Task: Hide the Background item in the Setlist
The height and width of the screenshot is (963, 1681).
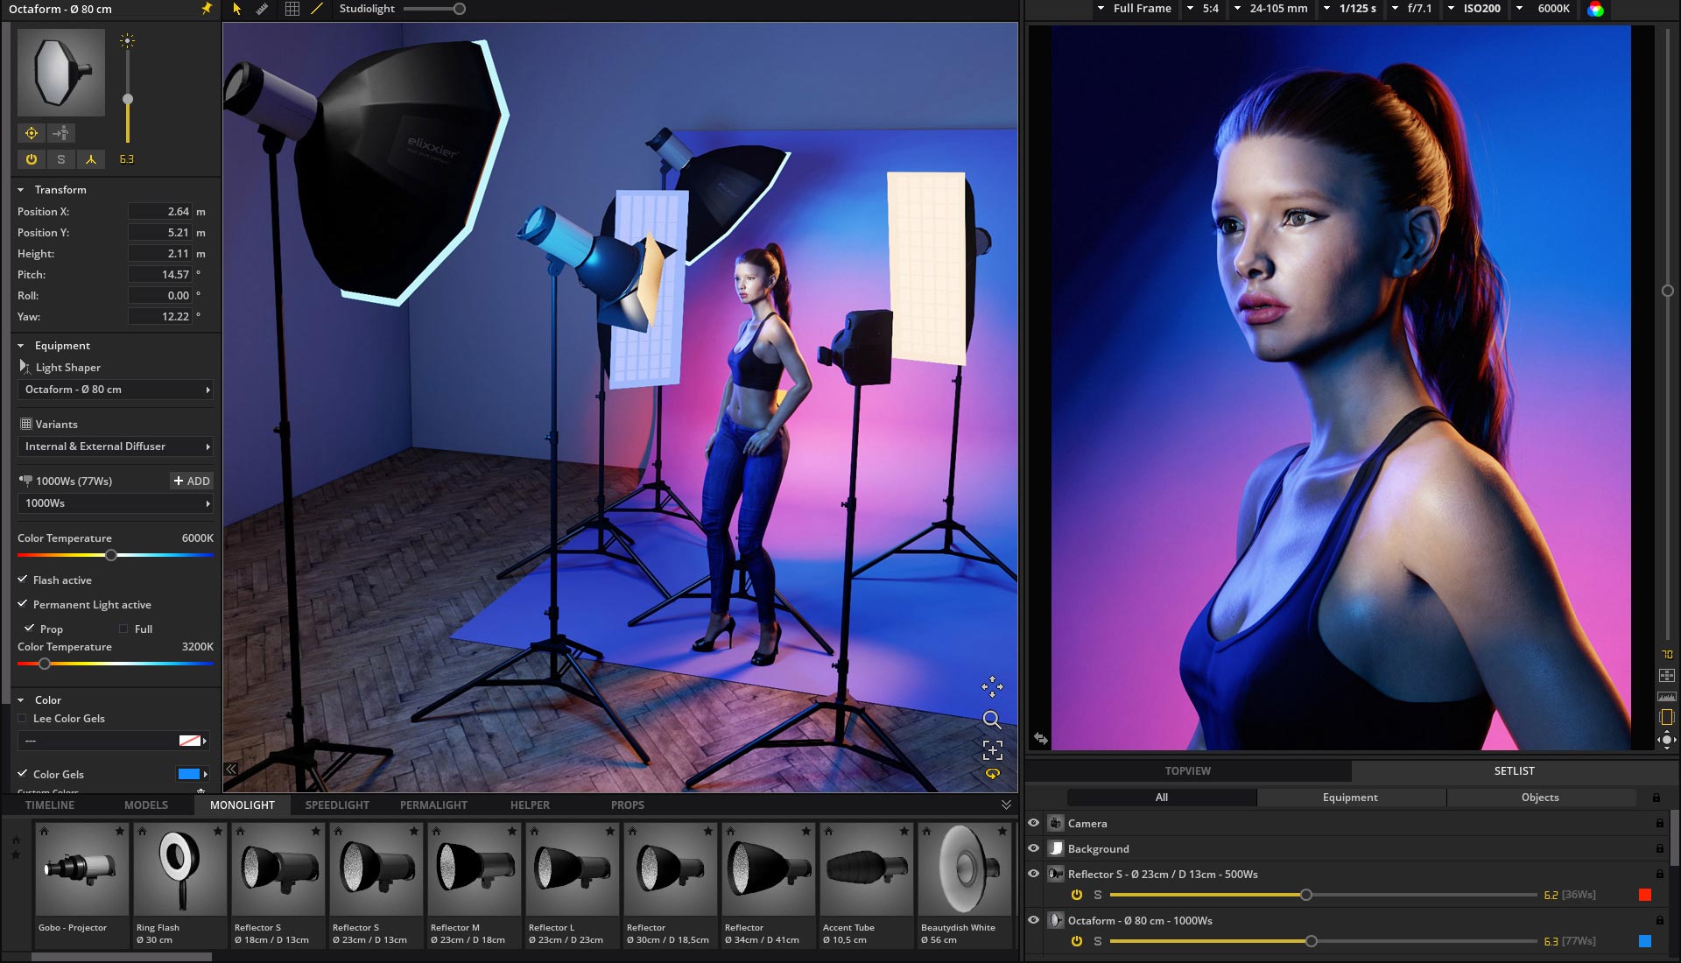Action: pyautogui.click(x=1034, y=848)
